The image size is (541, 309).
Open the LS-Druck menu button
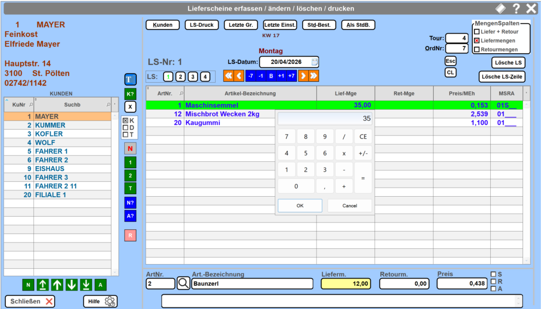201,25
